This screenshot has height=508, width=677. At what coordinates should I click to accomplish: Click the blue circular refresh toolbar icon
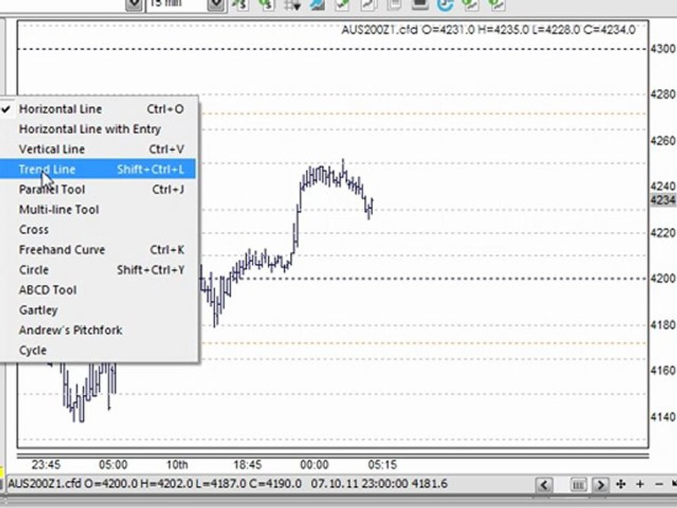pos(445,5)
